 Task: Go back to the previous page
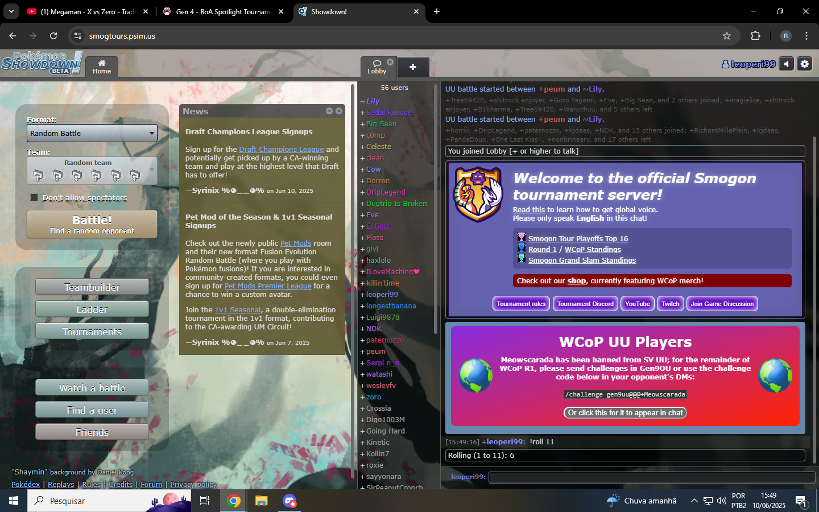click(13, 36)
